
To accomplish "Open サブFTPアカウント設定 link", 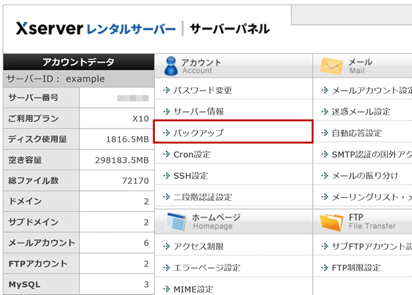I will [371, 246].
